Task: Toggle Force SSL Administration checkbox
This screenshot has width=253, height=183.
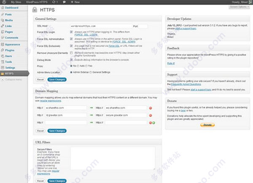Action: (x=71, y=39)
